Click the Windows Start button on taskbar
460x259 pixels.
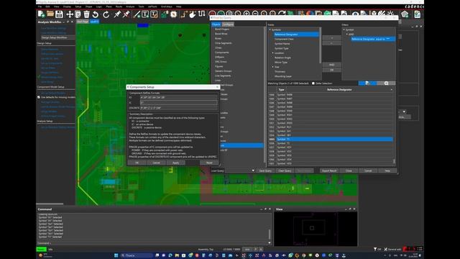116,255
